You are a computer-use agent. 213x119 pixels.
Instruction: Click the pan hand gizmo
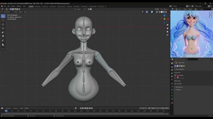(x=167, y=28)
